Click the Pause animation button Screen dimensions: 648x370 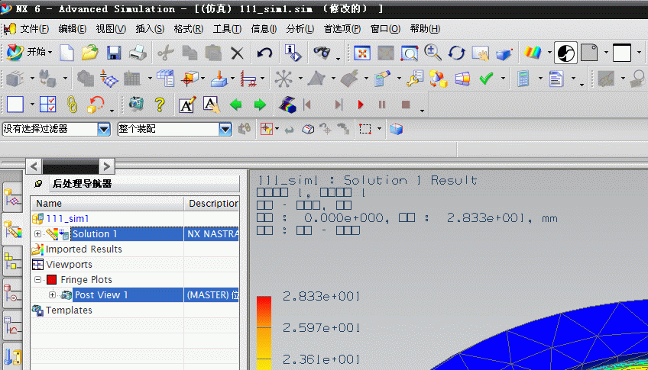click(382, 105)
